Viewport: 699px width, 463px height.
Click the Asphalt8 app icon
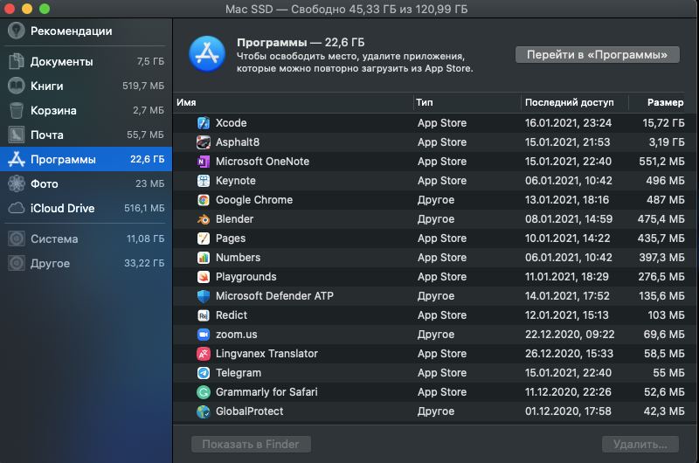click(x=204, y=142)
